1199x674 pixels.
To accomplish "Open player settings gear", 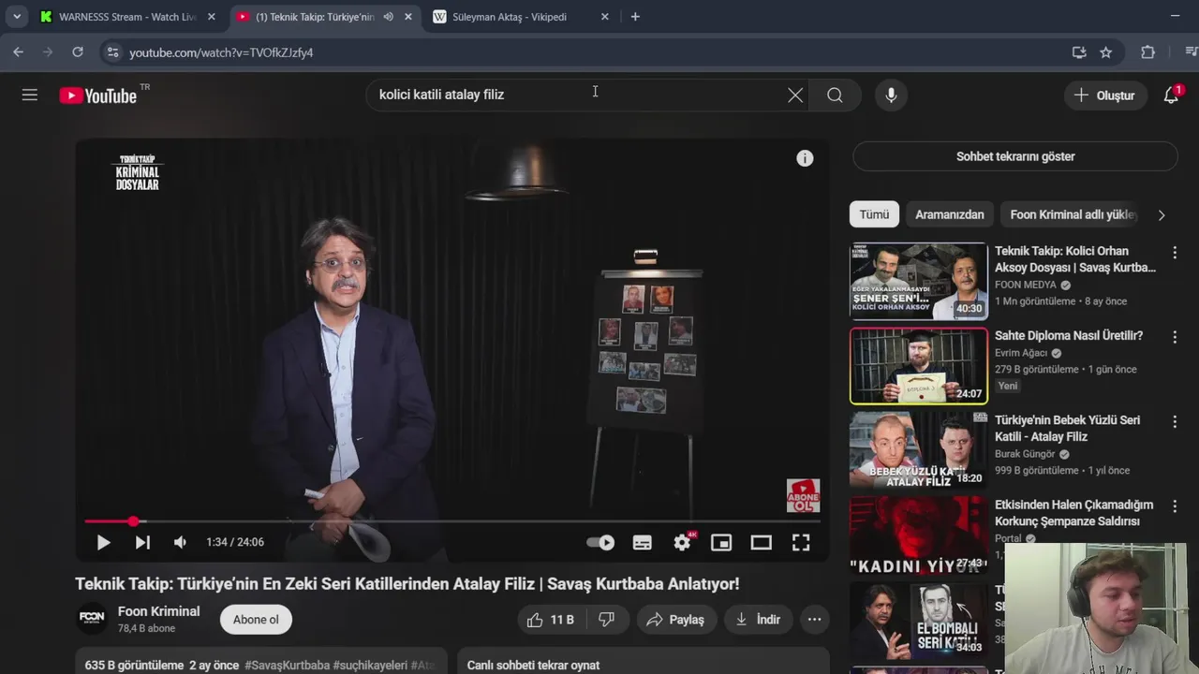I will 682,542.
